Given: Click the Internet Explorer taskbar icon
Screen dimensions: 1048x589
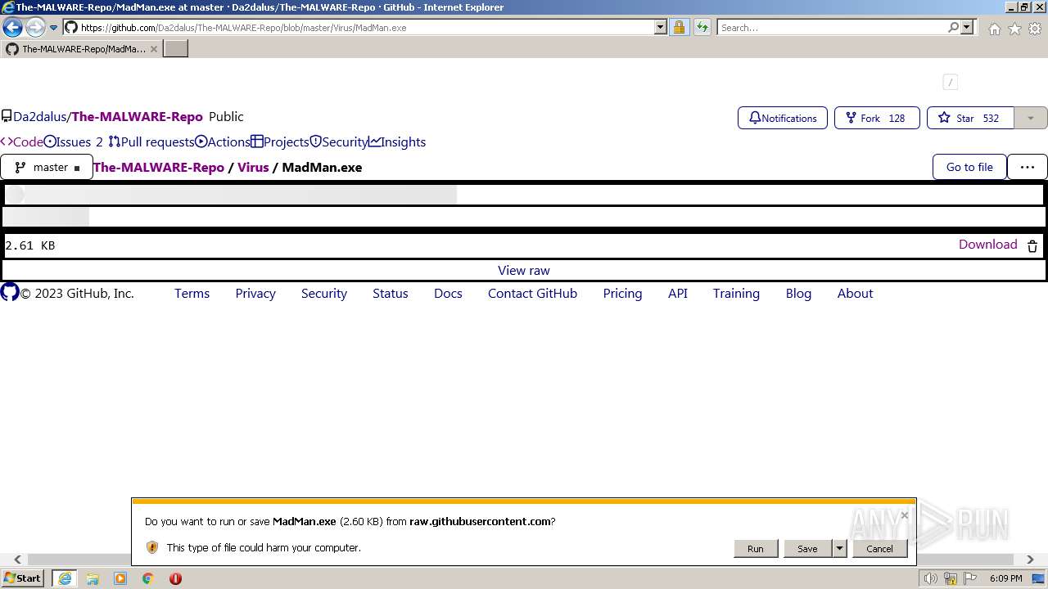Looking at the screenshot, I should (x=65, y=578).
